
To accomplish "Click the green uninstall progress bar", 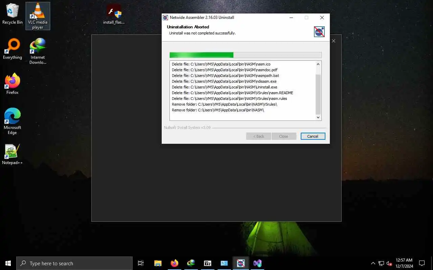I will (x=245, y=55).
